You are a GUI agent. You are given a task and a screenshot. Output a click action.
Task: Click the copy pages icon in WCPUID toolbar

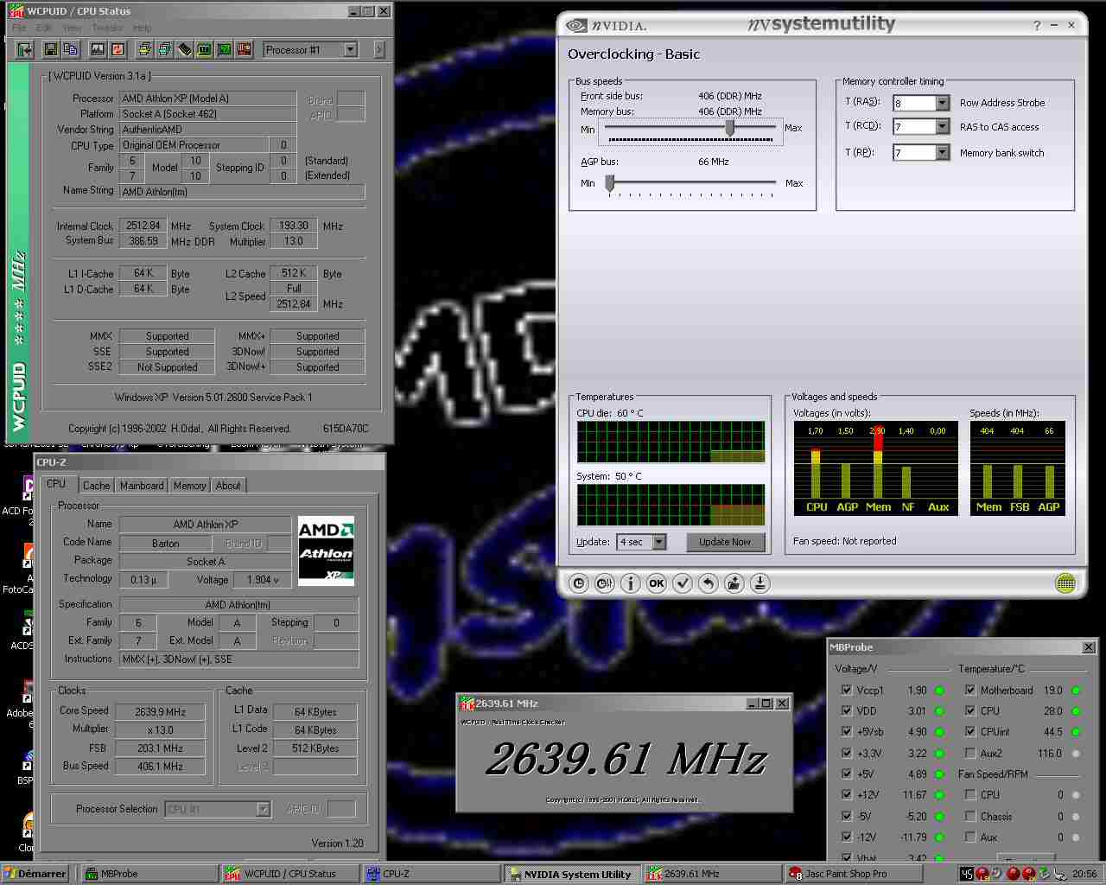pos(71,49)
